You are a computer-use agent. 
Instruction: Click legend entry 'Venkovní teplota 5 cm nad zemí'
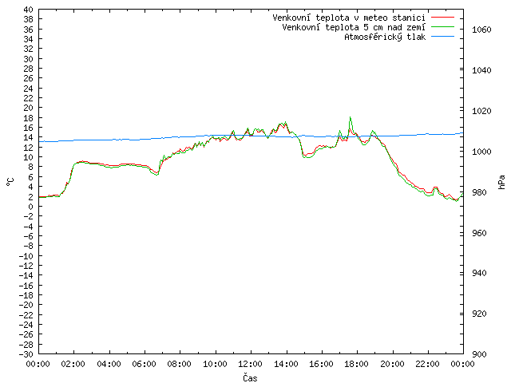pos(354,27)
